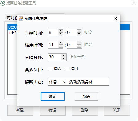Cancel editing with the 取消 button
Screen dimensions: 138x121
point(86,96)
